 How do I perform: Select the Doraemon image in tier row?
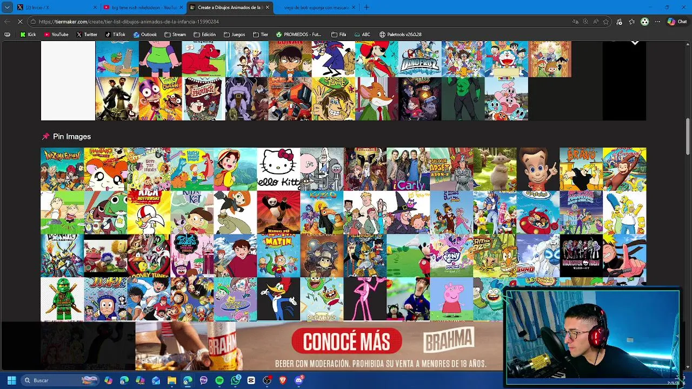[507, 59]
